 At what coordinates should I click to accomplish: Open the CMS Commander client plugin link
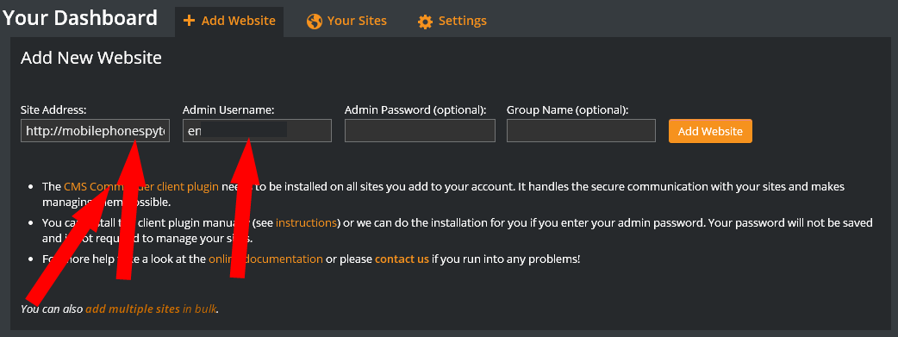[x=141, y=187]
